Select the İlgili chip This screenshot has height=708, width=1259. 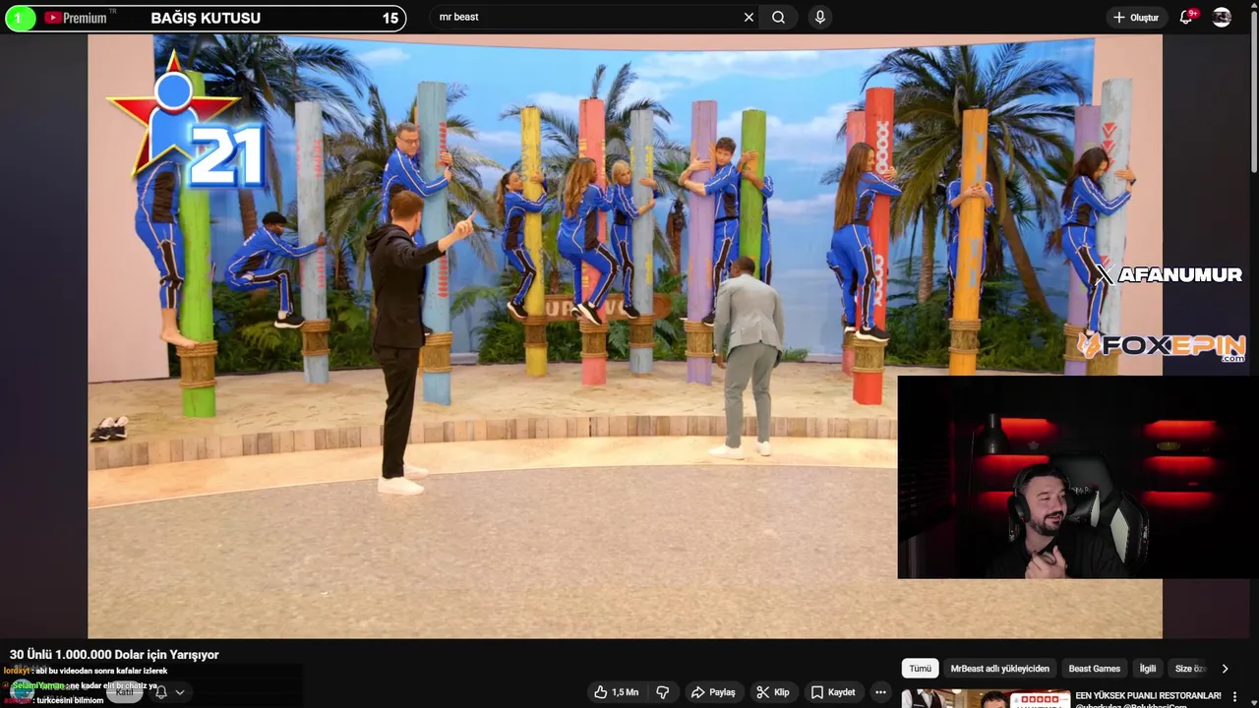1148,669
